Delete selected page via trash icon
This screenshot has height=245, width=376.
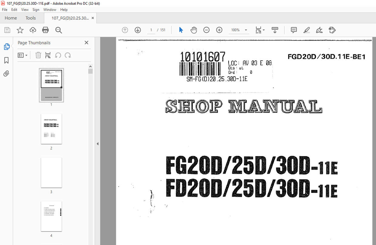38,55
